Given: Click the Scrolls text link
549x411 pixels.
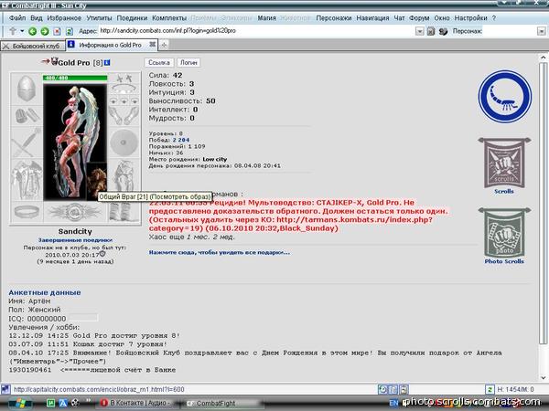Looking at the screenshot, I should click(504, 191).
